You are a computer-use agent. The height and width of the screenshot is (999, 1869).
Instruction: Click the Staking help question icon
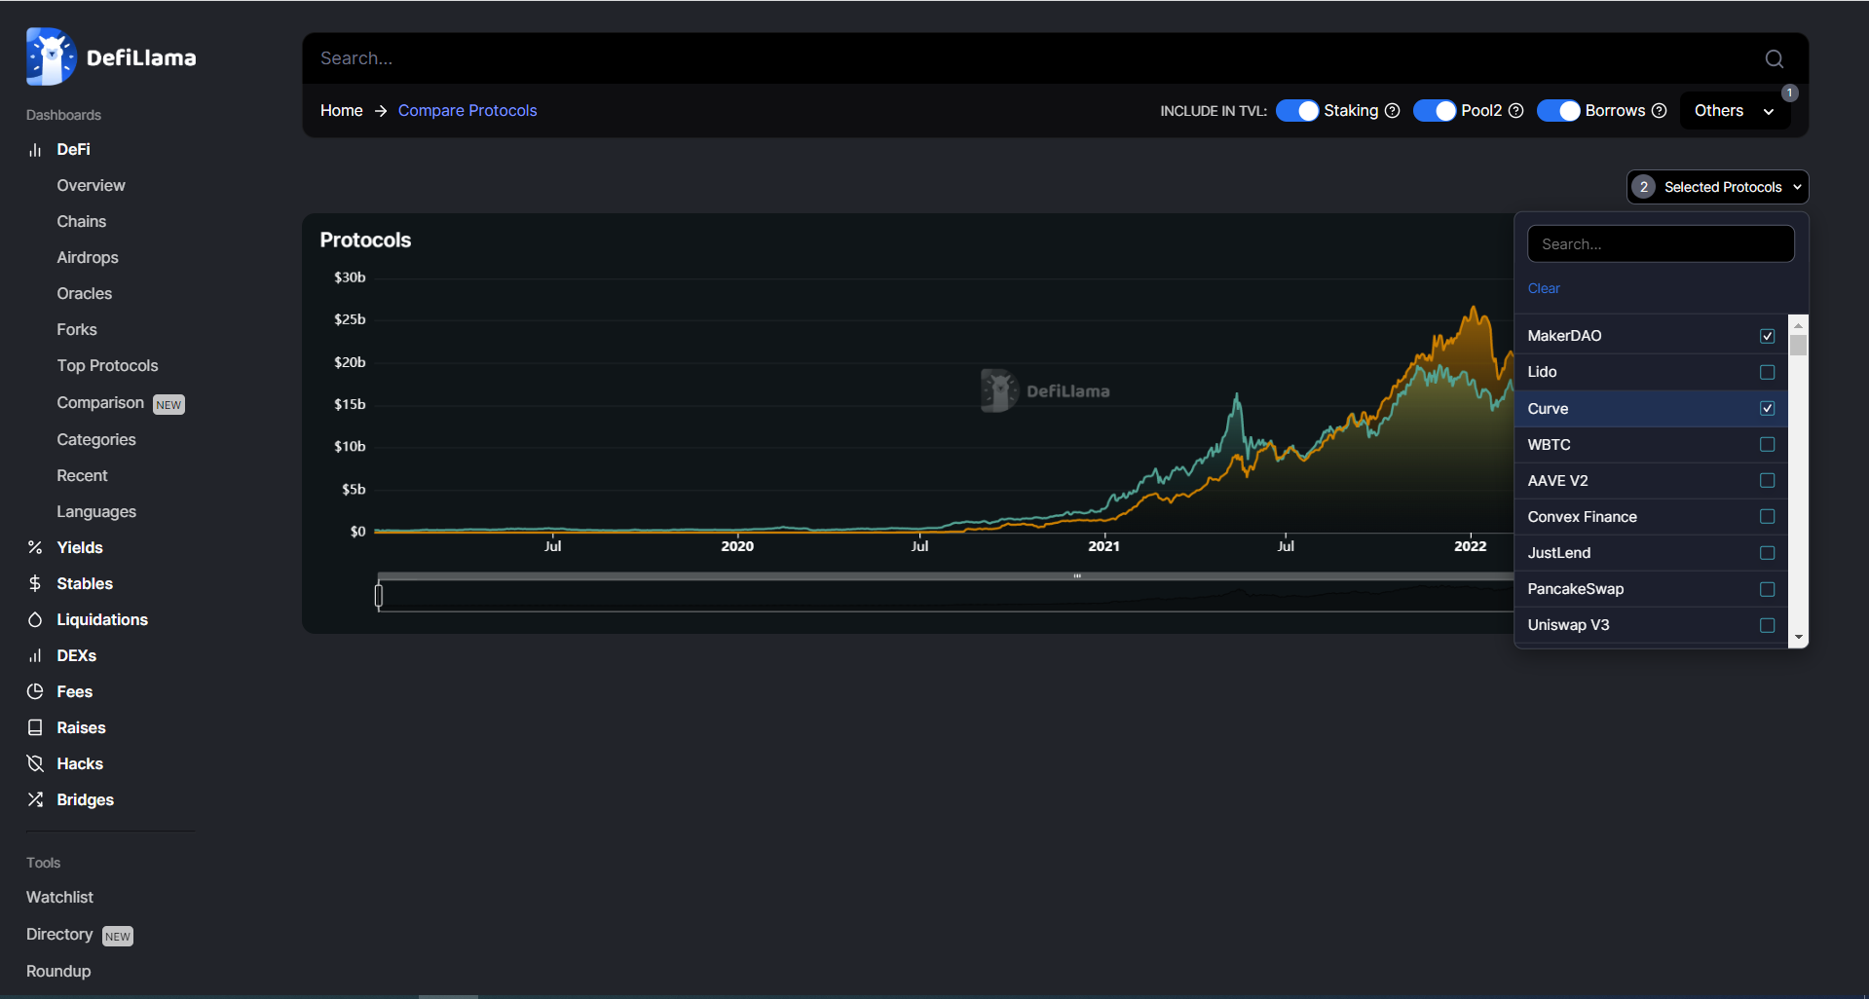[1393, 111]
